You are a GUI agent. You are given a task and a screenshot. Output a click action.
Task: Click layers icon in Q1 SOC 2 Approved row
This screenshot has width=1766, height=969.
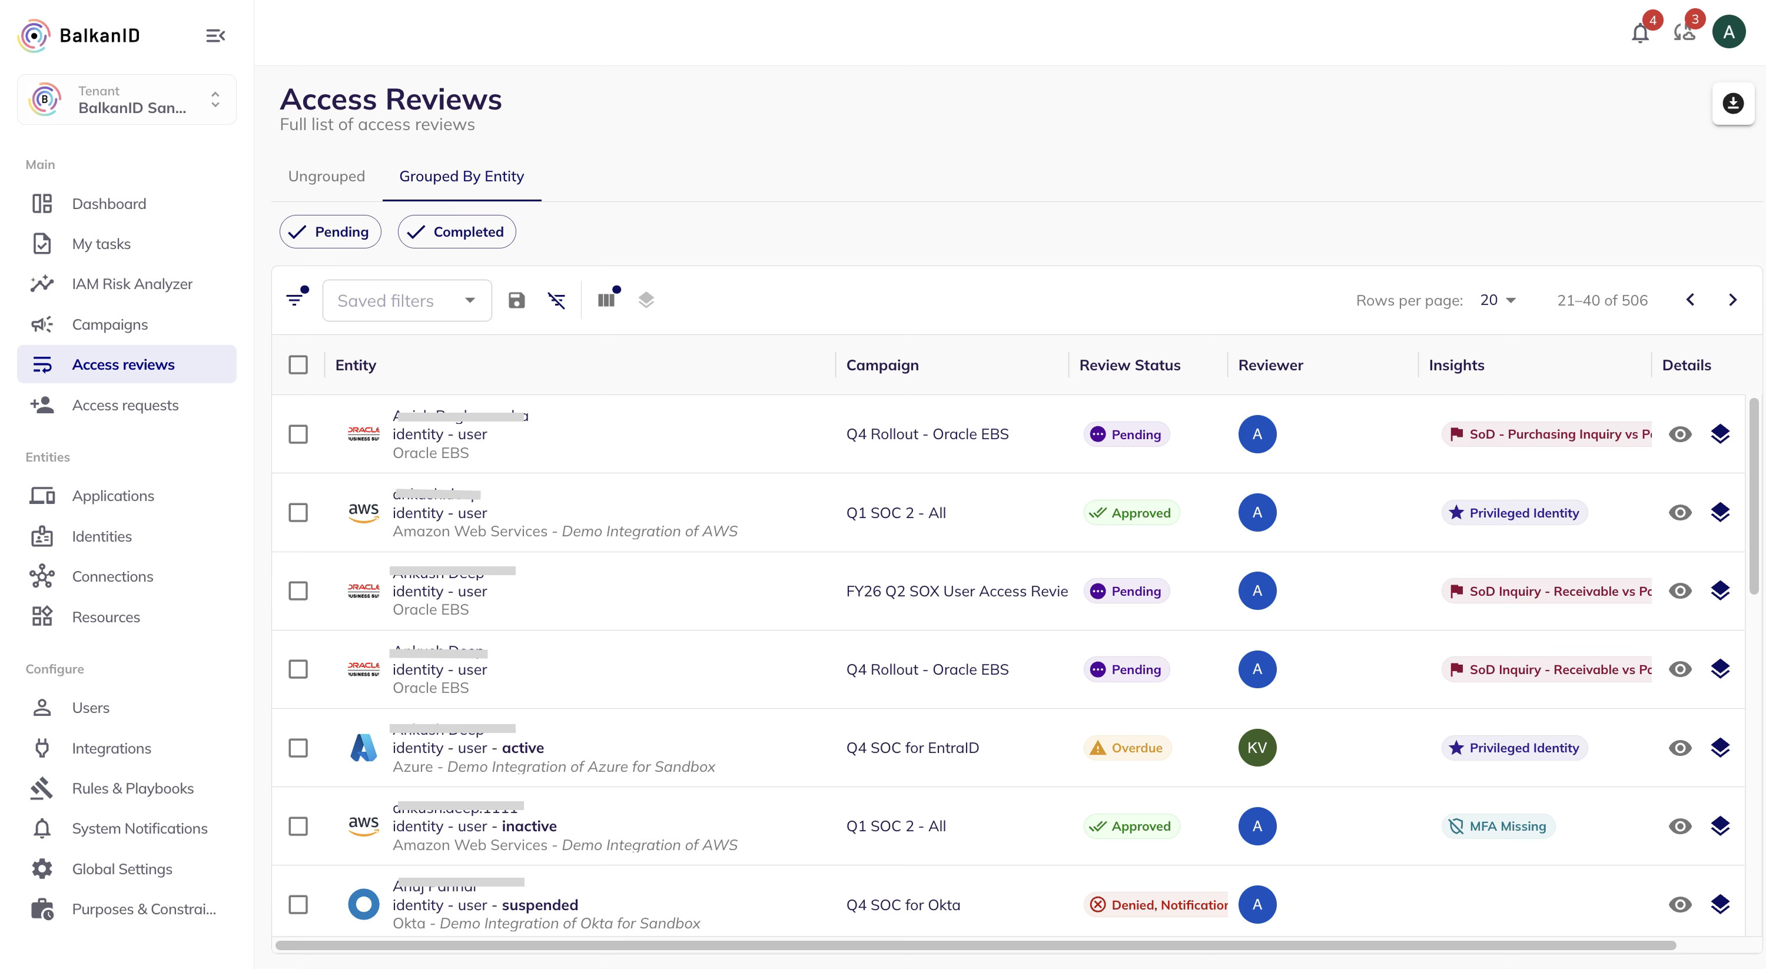click(1719, 512)
